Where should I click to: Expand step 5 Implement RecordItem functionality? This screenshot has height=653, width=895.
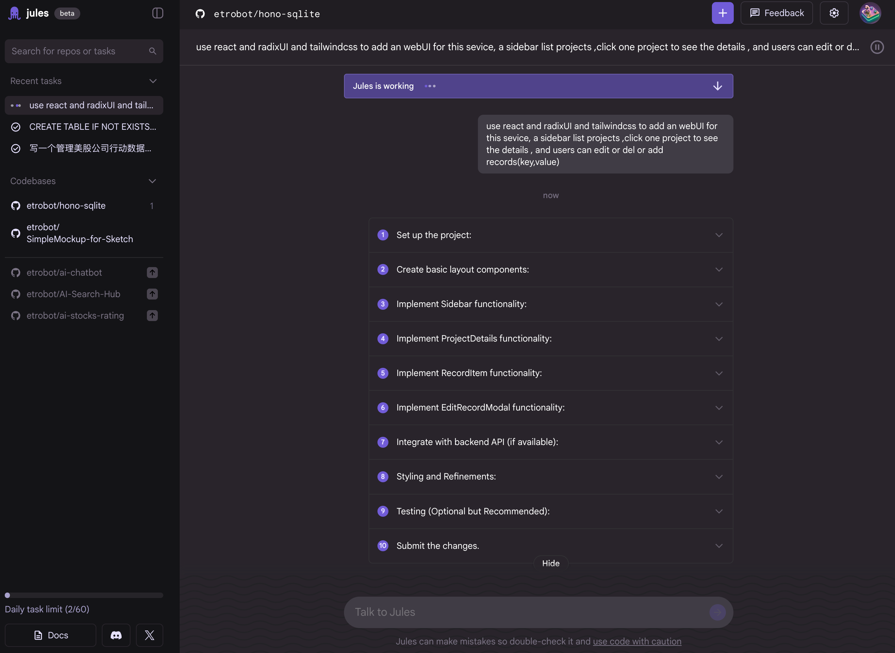pyautogui.click(x=551, y=373)
